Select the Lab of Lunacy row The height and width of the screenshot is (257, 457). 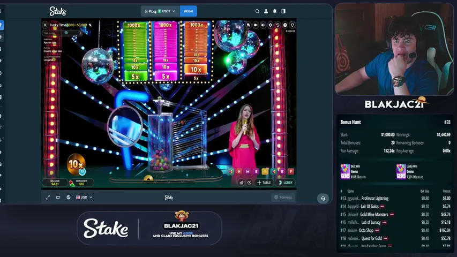click(395, 222)
